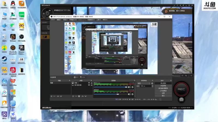This screenshot has width=218, height=122.
Task: Select the image source row
Action: pyautogui.click(x=82, y=83)
